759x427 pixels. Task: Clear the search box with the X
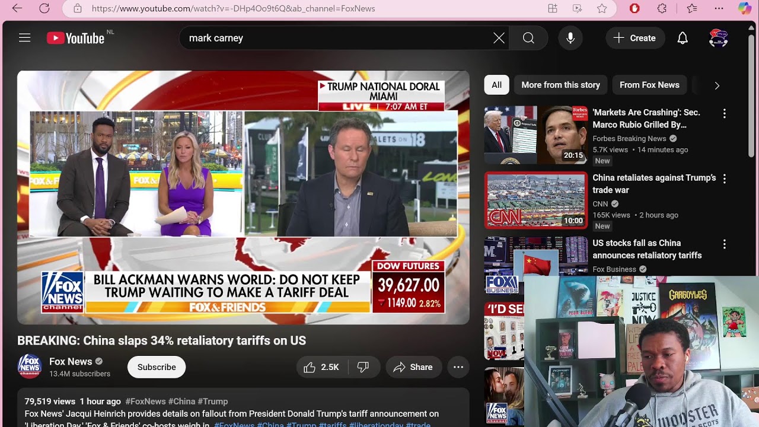[x=499, y=38]
